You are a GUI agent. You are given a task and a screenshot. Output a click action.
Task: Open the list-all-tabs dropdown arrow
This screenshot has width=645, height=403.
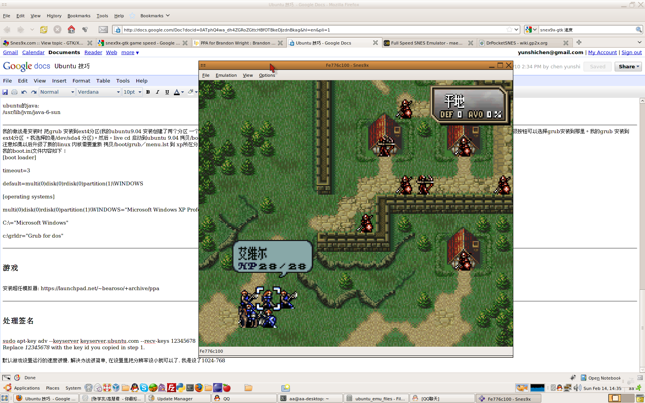click(x=639, y=43)
